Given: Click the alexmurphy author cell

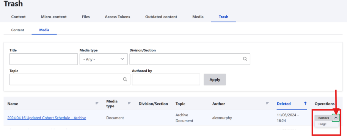Looking at the screenshot, I should (x=222, y=118).
